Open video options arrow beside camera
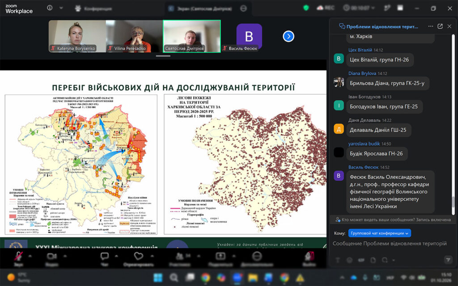The height and width of the screenshot is (286, 458). 65,256
